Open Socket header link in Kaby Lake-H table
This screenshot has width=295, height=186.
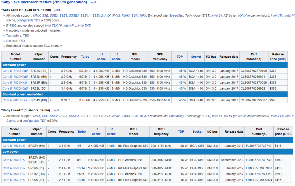click(196, 57)
